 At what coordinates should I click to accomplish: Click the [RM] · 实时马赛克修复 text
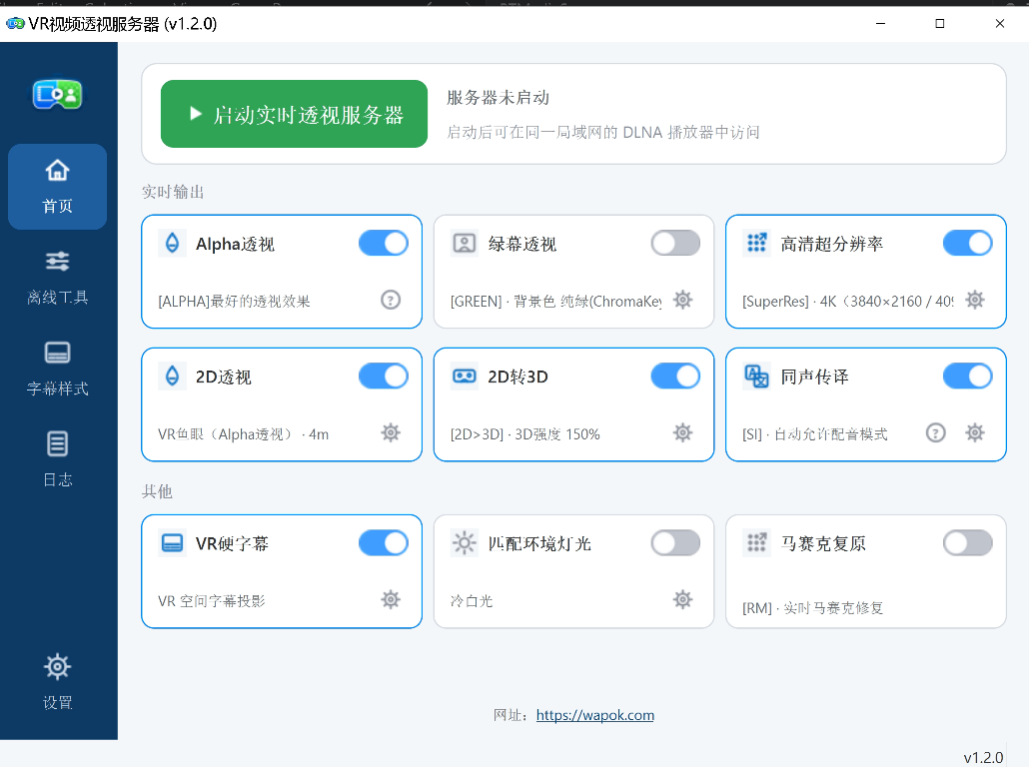812,608
